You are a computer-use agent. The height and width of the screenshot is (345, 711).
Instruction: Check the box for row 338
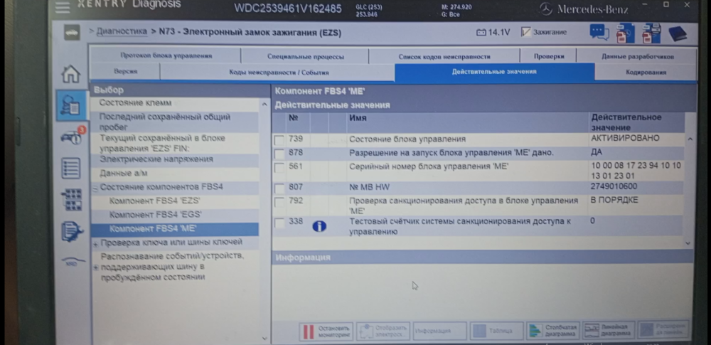coord(279,223)
